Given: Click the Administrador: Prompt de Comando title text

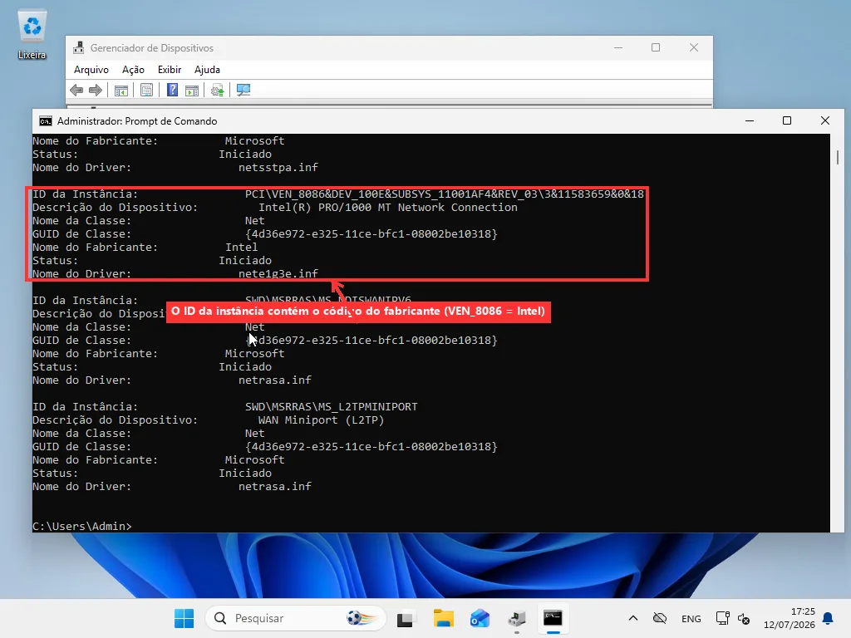Looking at the screenshot, I should point(137,121).
